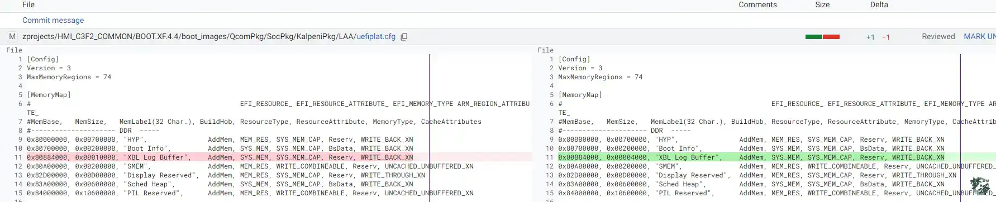Click the File label in right diff pane
The image size is (996, 202).
pyautogui.click(x=546, y=50)
